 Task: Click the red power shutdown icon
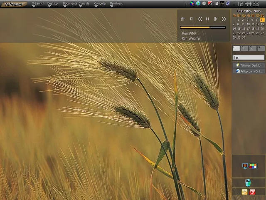coord(252,192)
